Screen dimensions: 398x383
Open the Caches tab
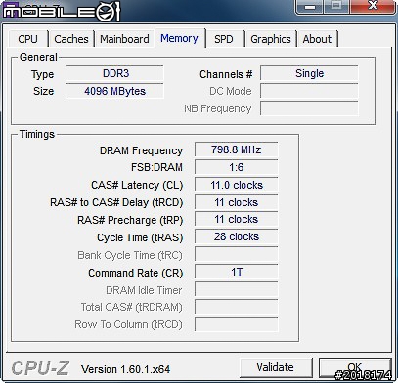(x=71, y=39)
